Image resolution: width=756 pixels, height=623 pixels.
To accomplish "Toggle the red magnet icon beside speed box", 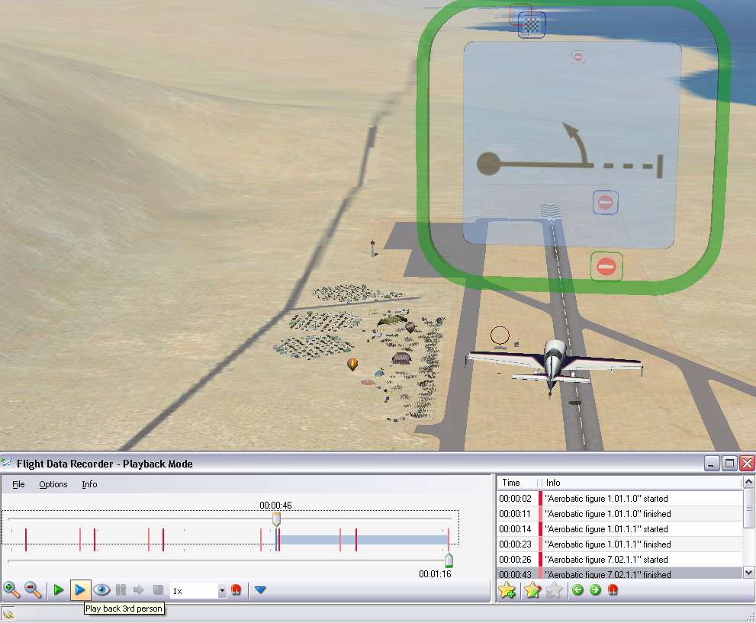I will [236, 589].
